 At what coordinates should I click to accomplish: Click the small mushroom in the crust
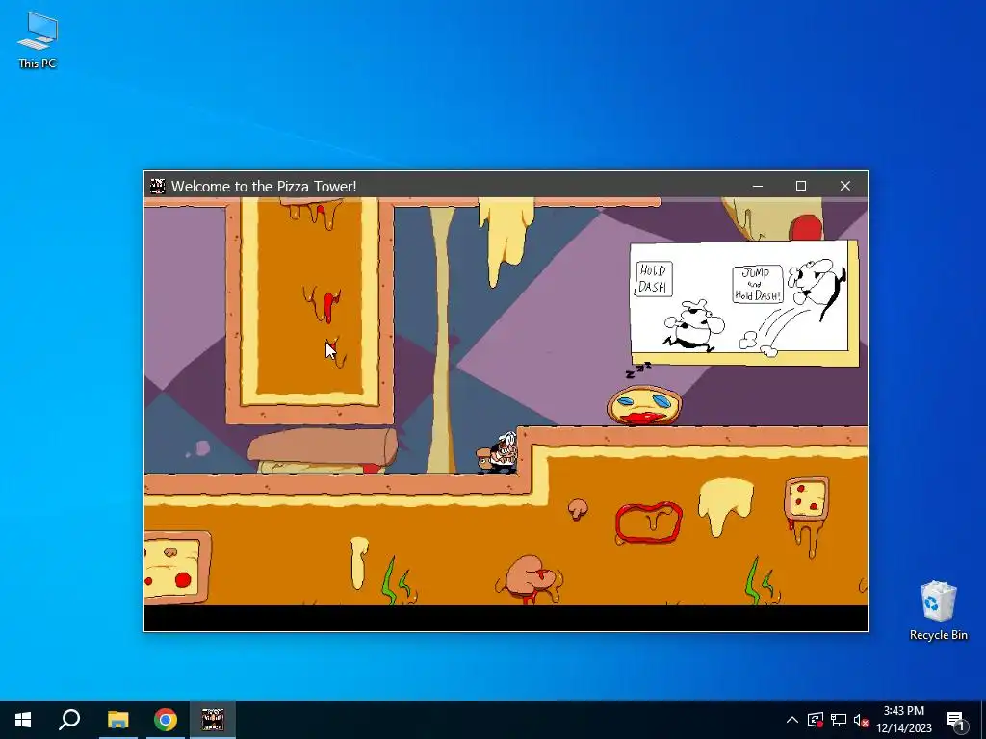click(578, 508)
